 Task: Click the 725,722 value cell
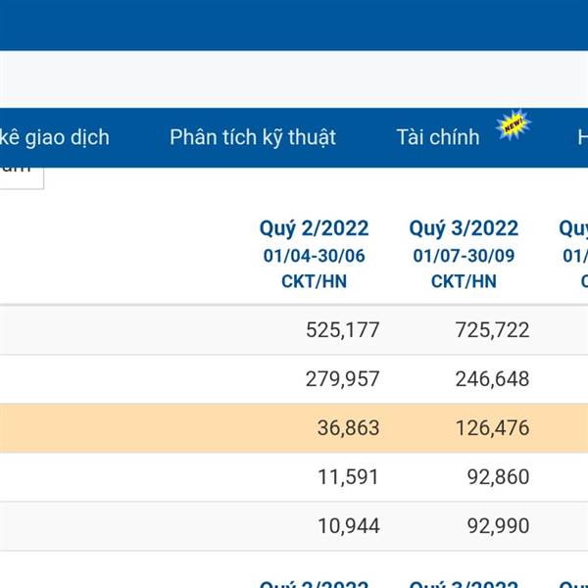pos(492,330)
